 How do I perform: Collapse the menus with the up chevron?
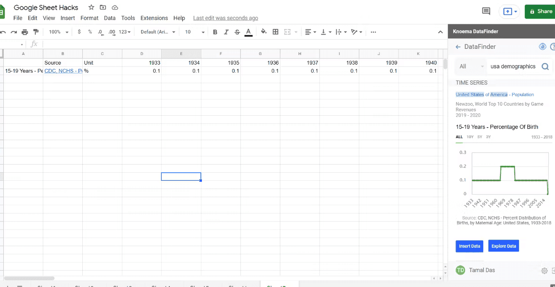point(440,32)
